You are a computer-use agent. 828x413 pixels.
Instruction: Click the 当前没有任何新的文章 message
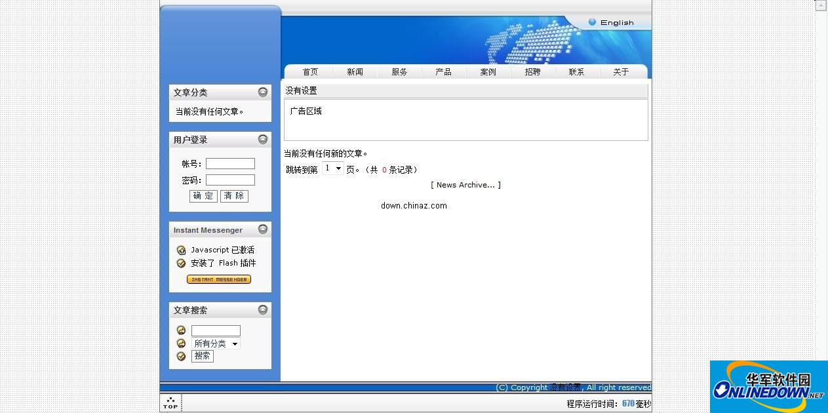tap(326, 153)
